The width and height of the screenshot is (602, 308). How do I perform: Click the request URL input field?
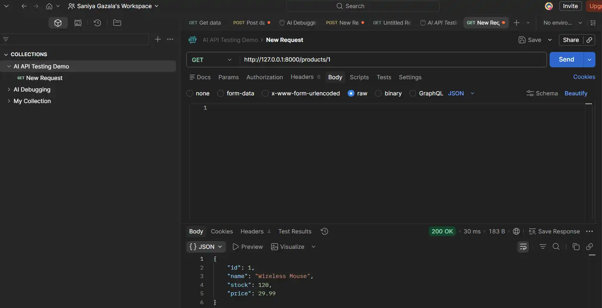pos(393,60)
